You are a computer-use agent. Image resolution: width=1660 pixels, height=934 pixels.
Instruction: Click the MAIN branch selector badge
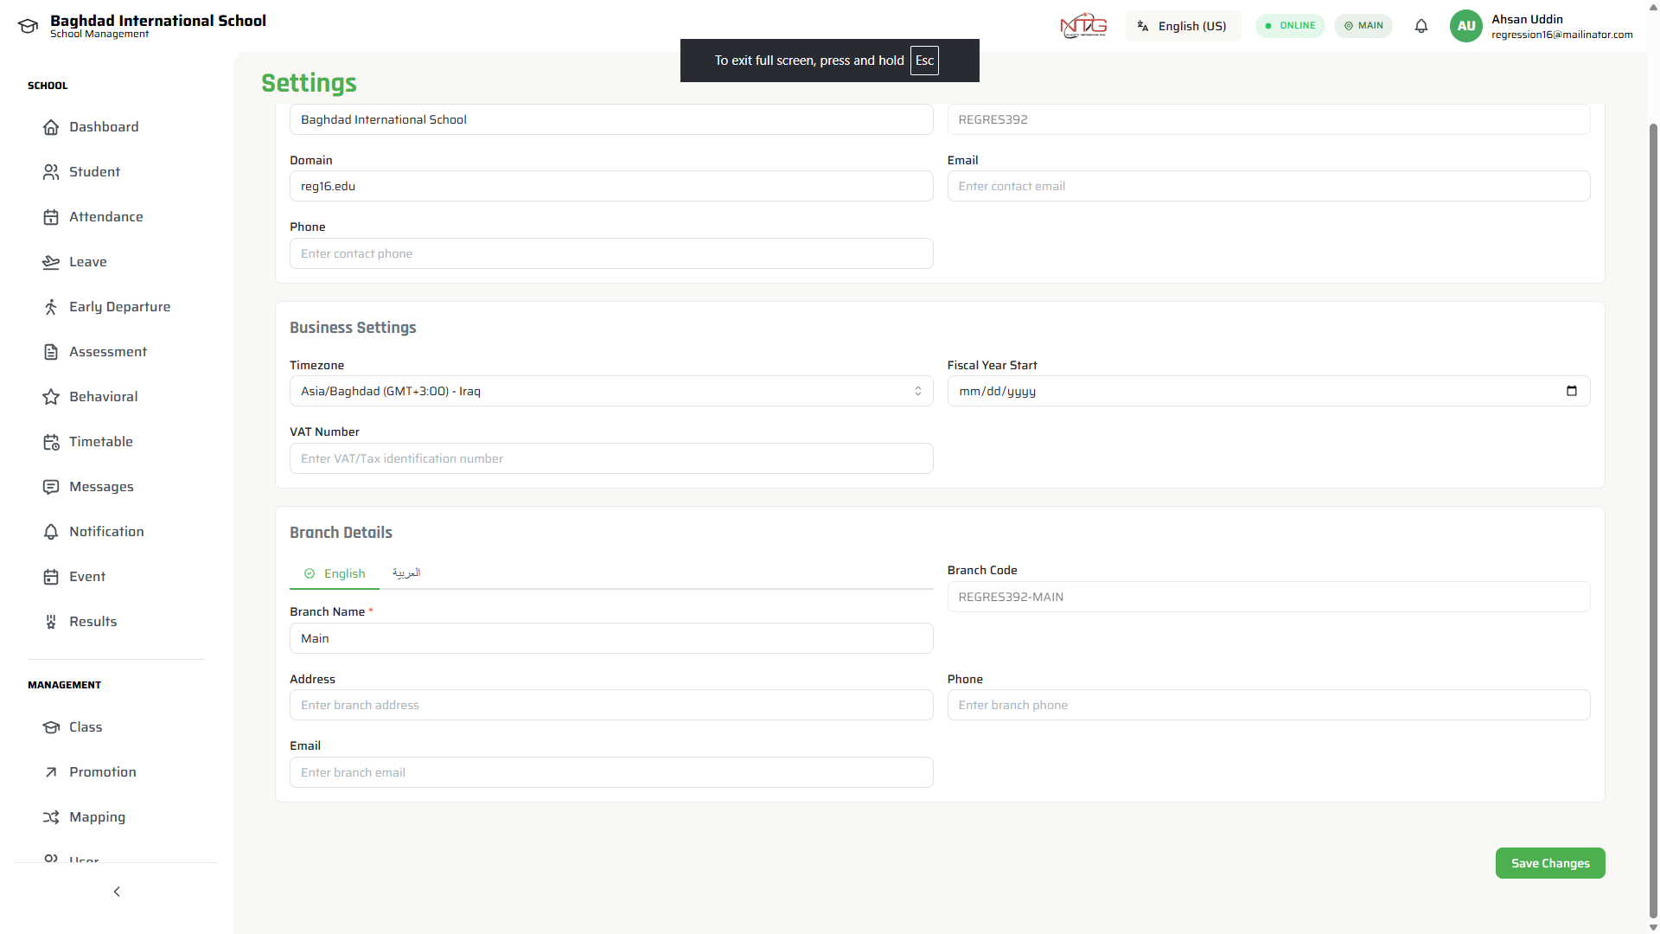point(1363,26)
